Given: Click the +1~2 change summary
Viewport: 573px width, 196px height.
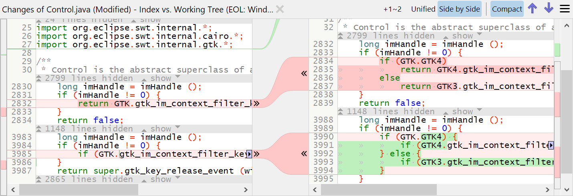Looking at the screenshot, I should click(x=392, y=9).
